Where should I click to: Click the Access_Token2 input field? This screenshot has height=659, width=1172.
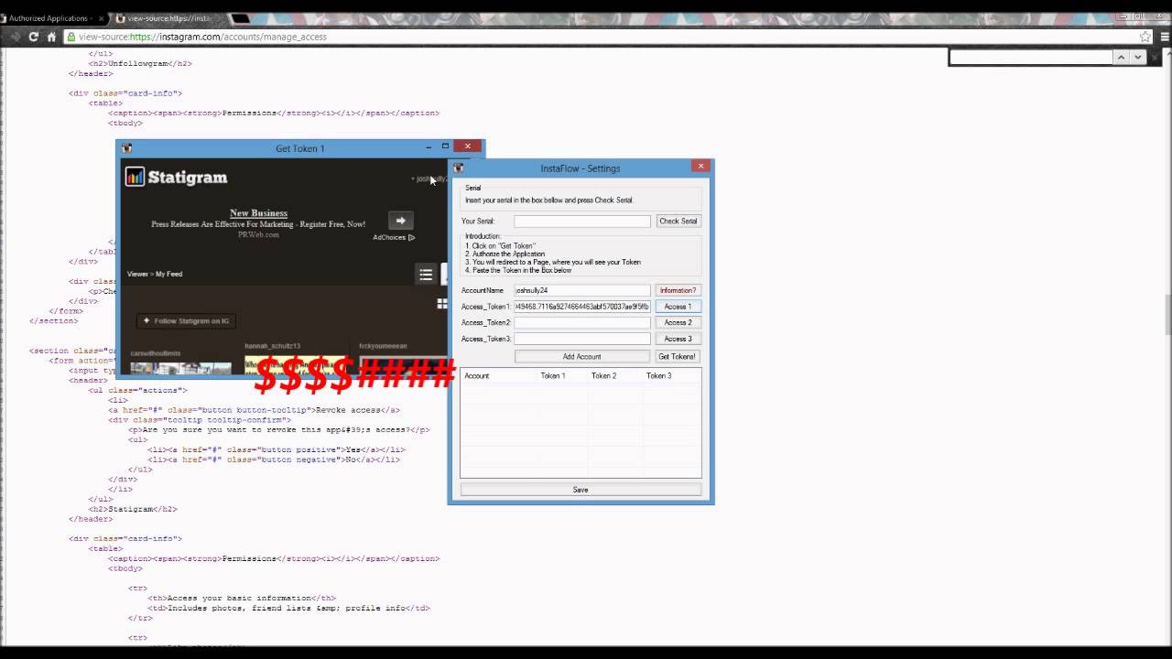(582, 322)
